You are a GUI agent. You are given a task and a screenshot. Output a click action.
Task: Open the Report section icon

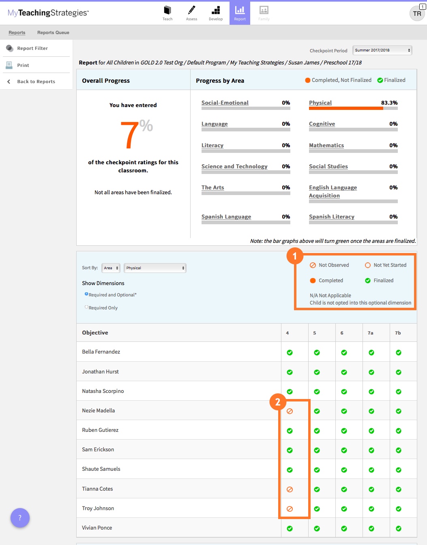coord(240,10)
